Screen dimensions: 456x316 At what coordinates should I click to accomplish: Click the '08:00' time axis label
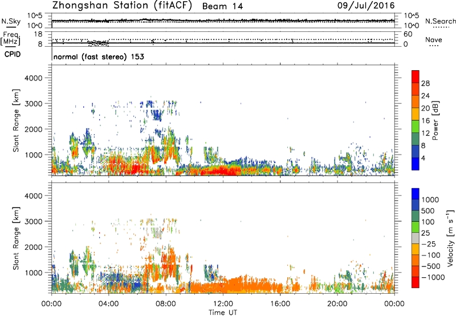click(x=165, y=304)
